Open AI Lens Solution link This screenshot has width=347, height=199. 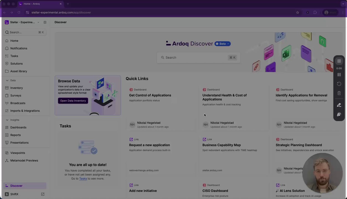[290, 191]
